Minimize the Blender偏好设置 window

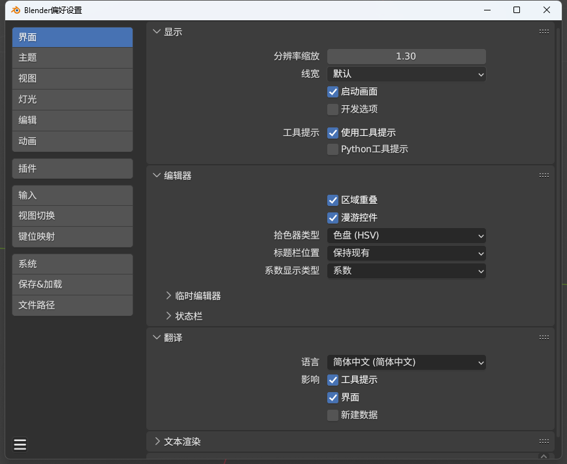487,10
